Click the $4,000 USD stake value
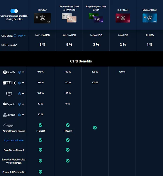 [x=96, y=35]
